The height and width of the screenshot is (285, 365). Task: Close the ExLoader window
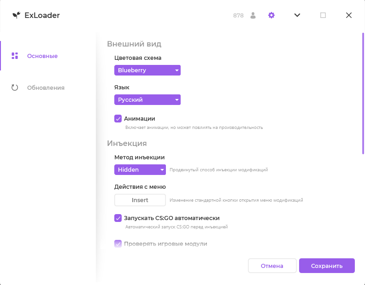point(349,15)
